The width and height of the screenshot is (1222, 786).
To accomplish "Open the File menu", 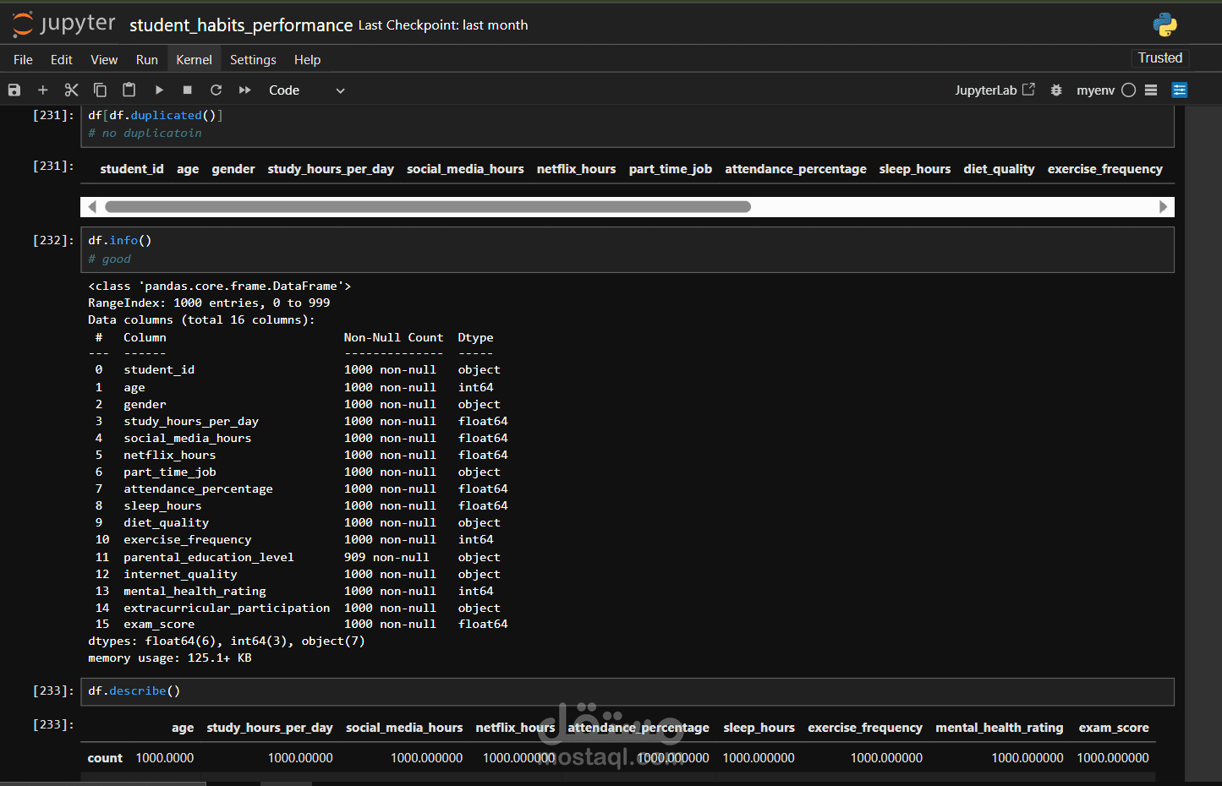I will [23, 60].
